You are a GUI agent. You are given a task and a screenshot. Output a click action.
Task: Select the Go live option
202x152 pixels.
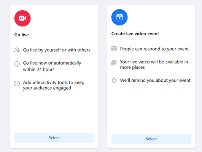coord(54,138)
